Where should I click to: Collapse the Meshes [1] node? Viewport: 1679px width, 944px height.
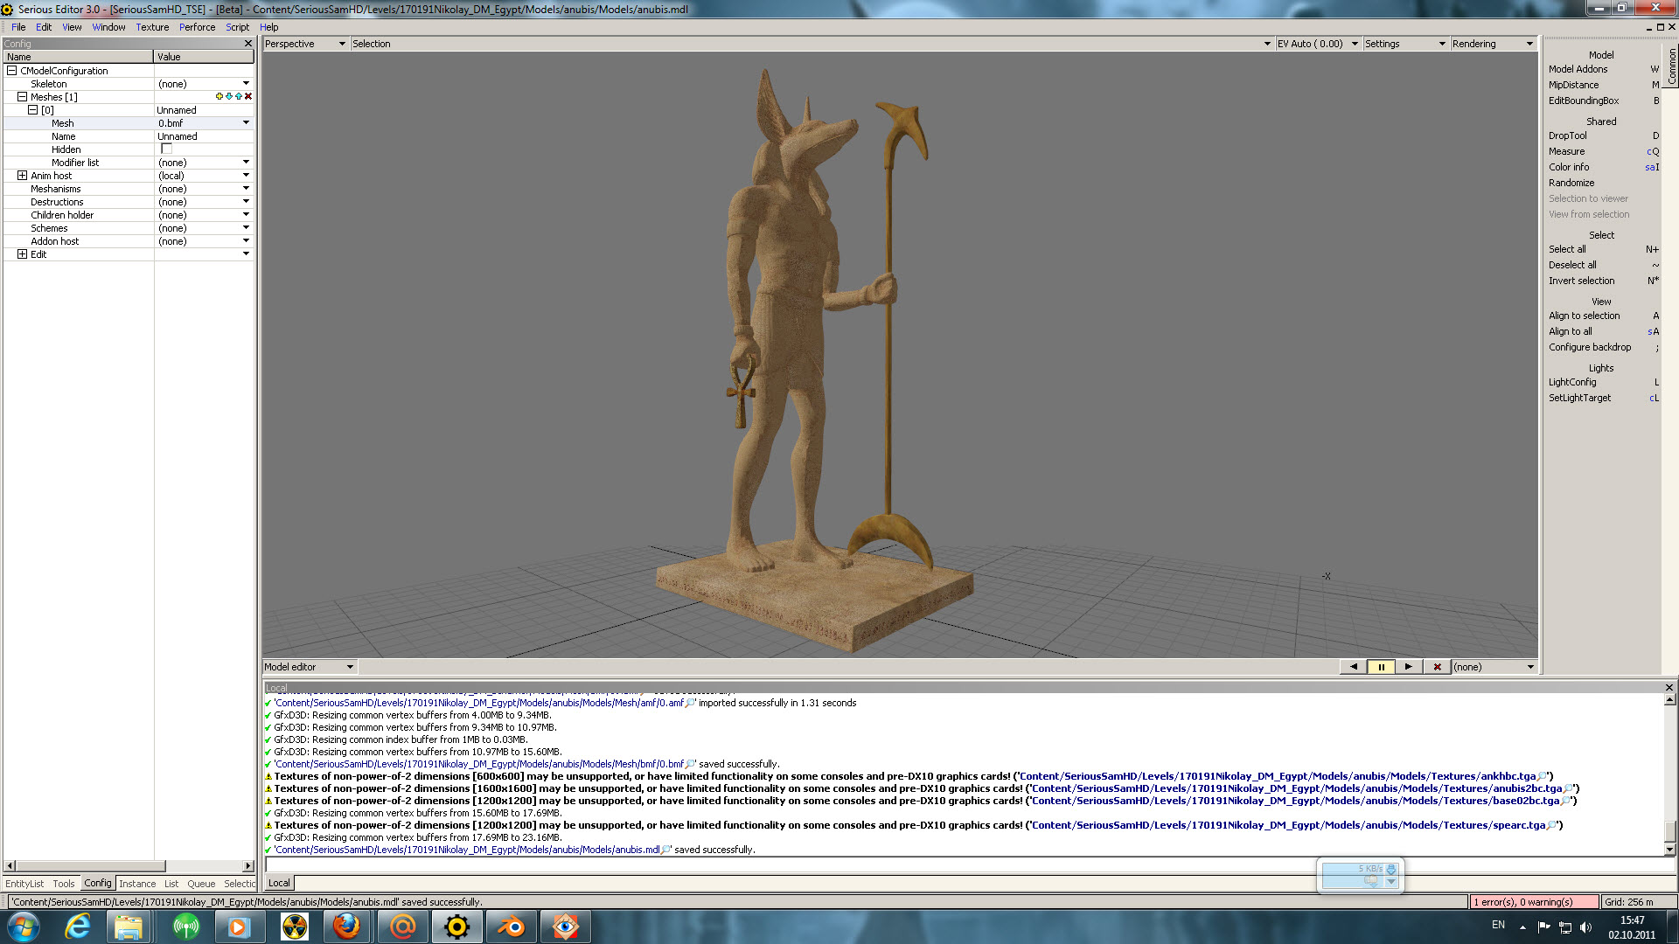click(x=23, y=97)
